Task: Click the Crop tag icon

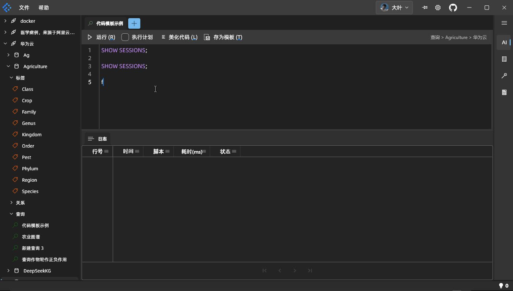Action: click(x=15, y=100)
